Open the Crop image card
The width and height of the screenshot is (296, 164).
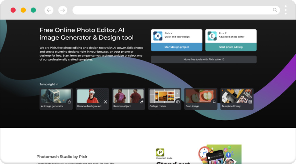(x=201, y=99)
